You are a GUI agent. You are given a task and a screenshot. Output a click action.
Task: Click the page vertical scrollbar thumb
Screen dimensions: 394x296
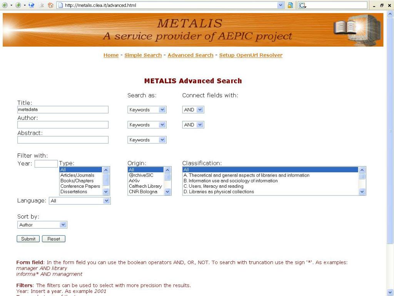tap(390, 130)
